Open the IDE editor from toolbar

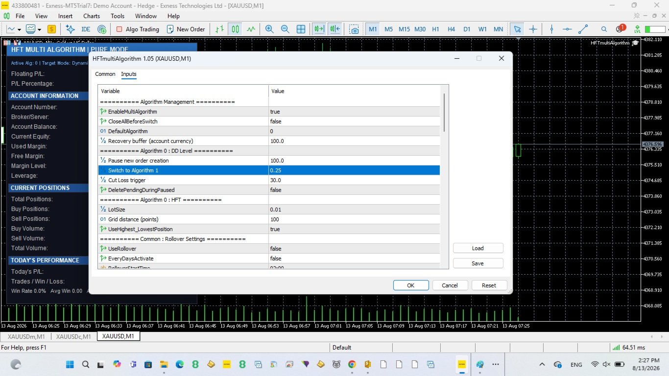pos(86,29)
